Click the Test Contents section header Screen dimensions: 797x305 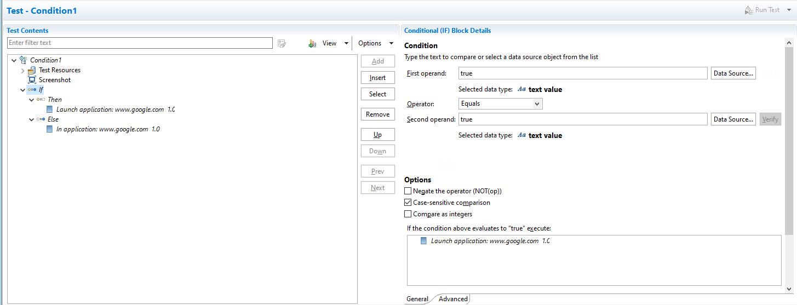[27, 31]
